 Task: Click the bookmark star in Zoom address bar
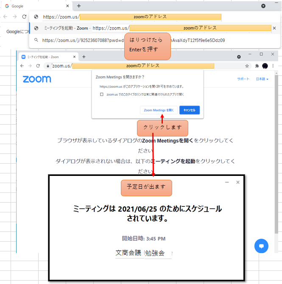pyautogui.click(x=247, y=66)
